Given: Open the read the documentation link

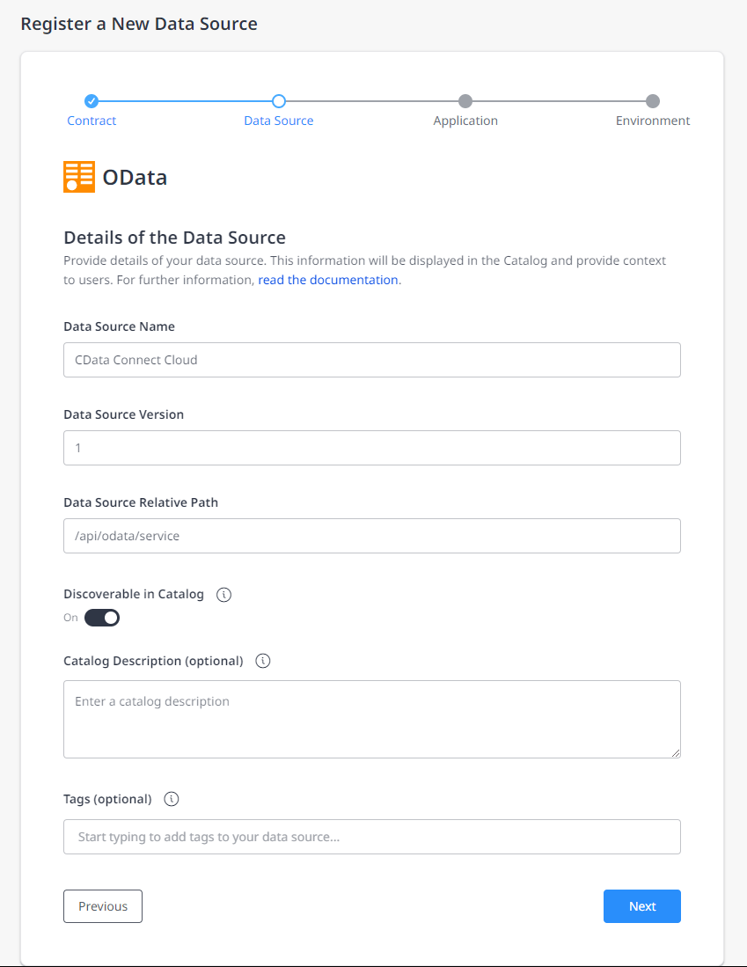Looking at the screenshot, I should [x=328, y=281].
